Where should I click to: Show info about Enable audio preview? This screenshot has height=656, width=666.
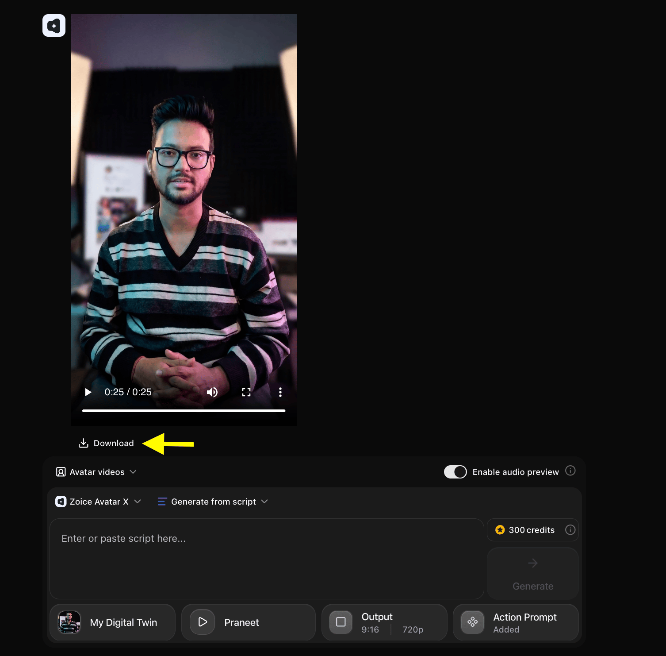coord(570,471)
